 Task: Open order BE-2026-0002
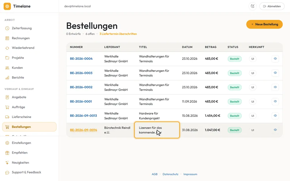[x=81, y=87]
